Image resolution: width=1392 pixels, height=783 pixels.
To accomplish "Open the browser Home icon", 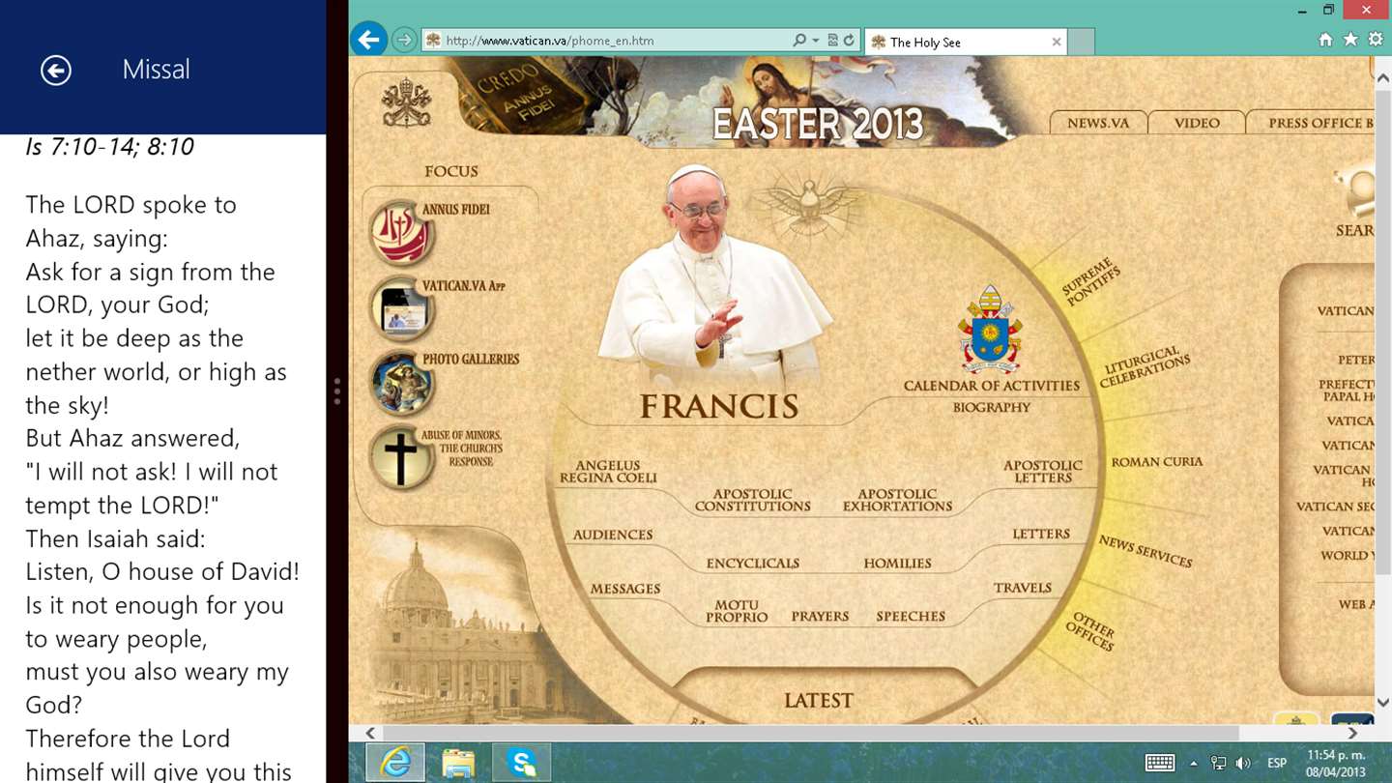I will [1325, 40].
